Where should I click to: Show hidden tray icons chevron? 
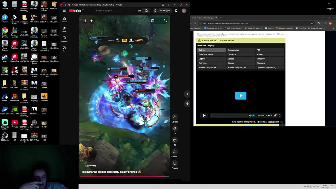pos(305,187)
